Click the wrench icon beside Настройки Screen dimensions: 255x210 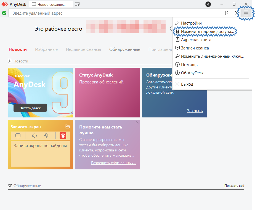click(x=177, y=23)
